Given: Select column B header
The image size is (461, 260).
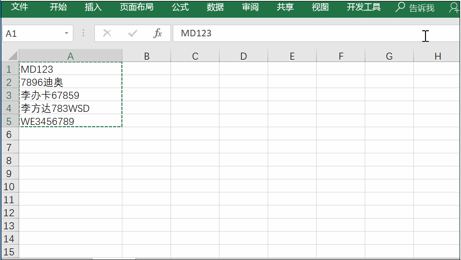Looking at the screenshot, I should 146,56.
